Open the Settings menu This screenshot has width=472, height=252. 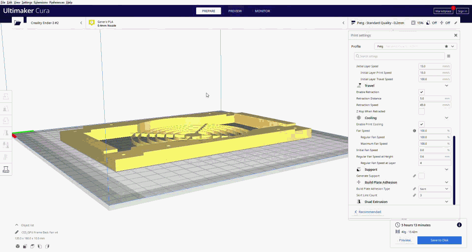coord(27,2)
